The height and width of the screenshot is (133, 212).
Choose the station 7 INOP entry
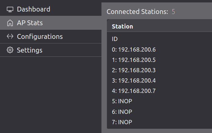point(122,122)
